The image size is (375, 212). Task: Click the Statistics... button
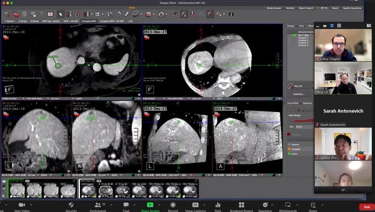point(299,94)
